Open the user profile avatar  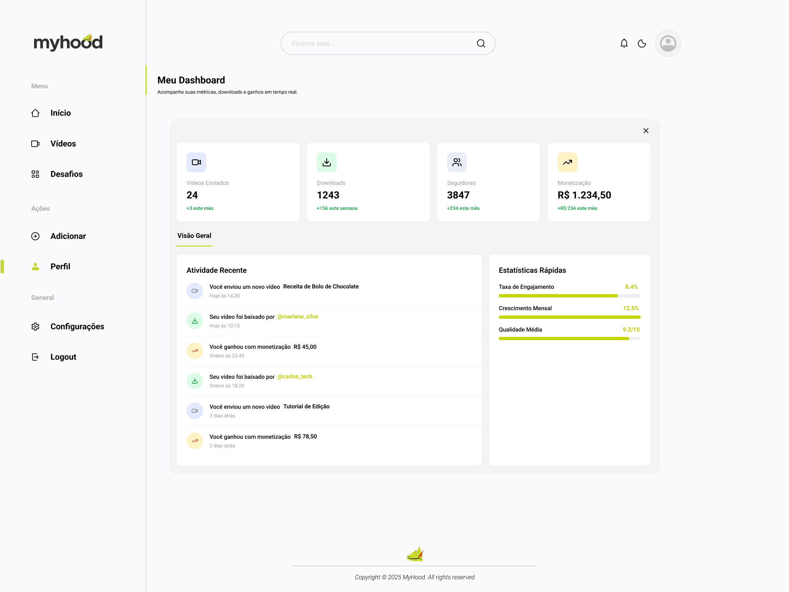668,43
